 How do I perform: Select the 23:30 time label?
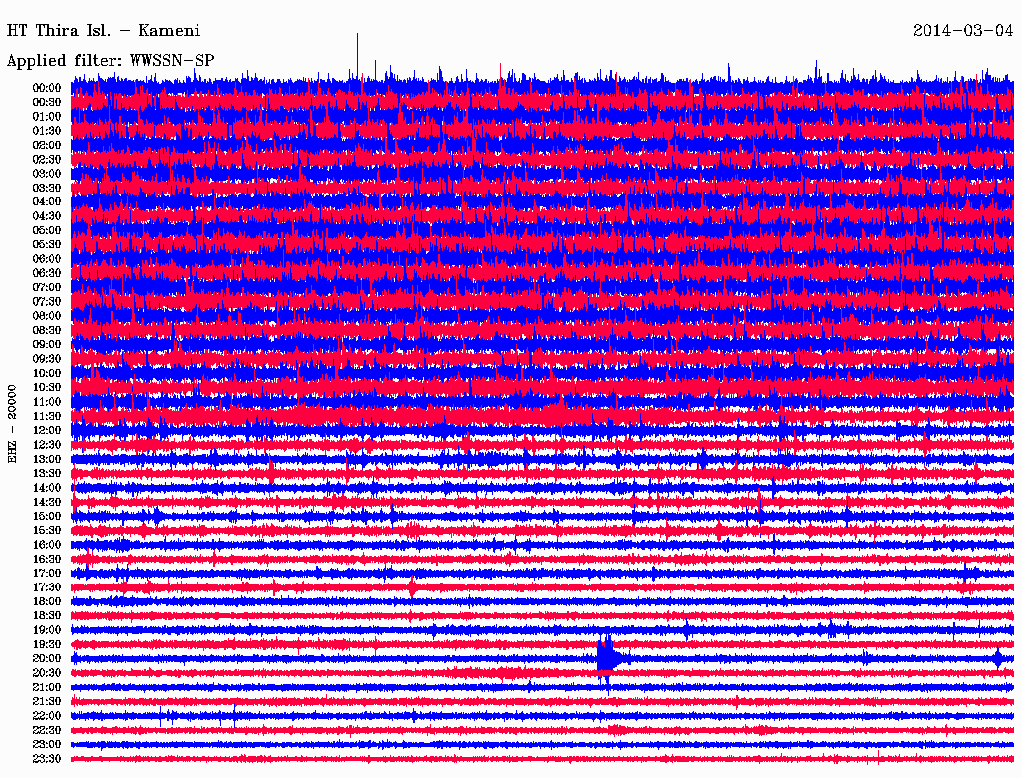coord(47,758)
